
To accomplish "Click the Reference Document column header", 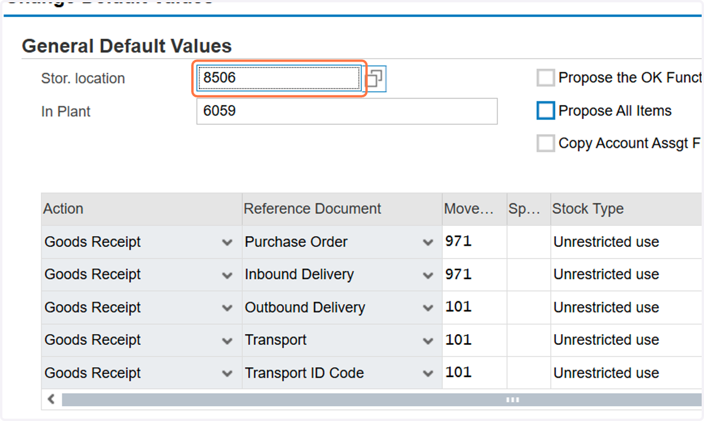I will point(342,209).
